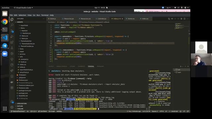Switch to the Home.css editor tab
The image size is (212, 119).
131,19
